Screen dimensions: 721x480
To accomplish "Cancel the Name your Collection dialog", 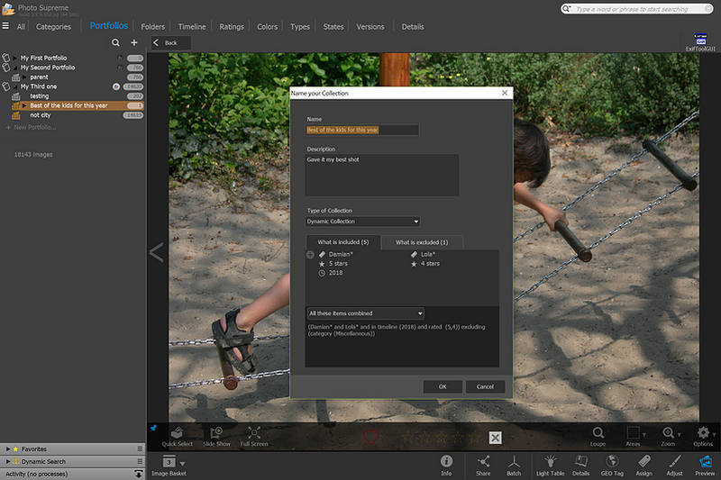I will pos(485,386).
